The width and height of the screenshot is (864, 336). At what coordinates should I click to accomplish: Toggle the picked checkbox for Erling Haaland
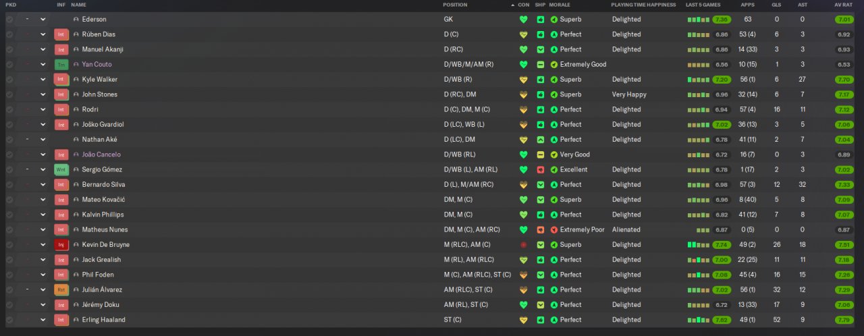9,320
